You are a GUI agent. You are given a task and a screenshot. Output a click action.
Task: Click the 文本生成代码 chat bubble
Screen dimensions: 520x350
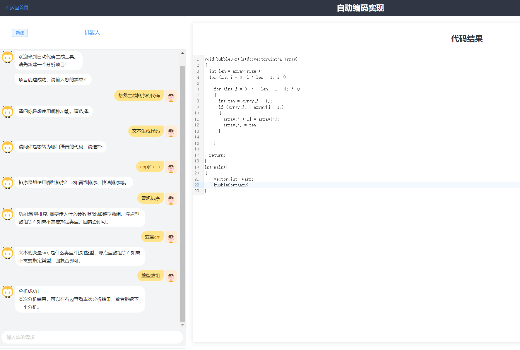click(x=146, y=131)
